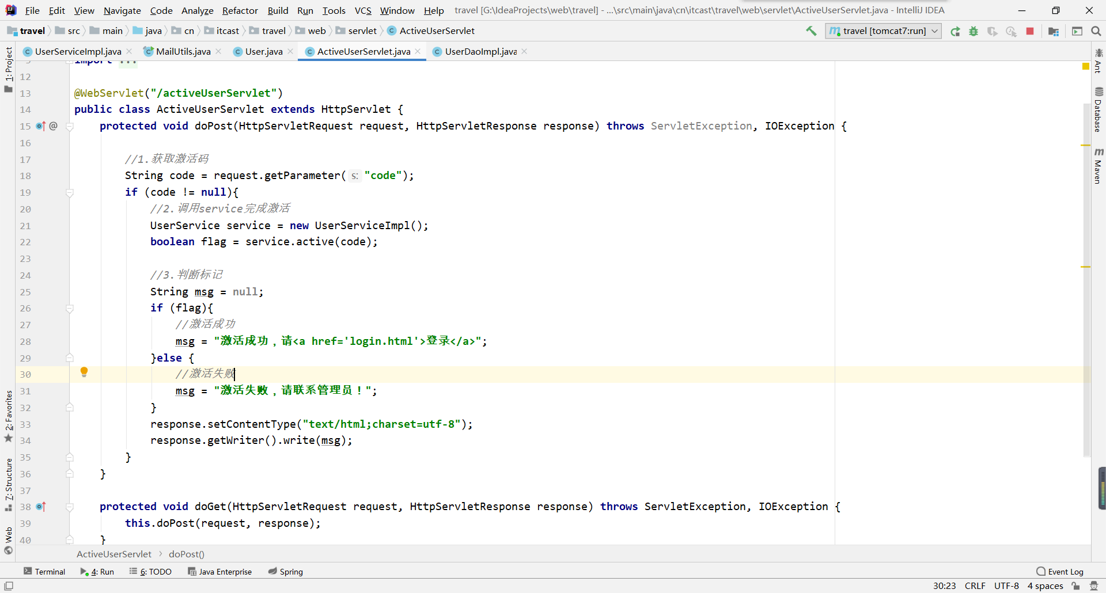The height and width of the screenshot is (593, 1106).
Task: Open the 6: TODO tool window
Action: tap(150, 572)
